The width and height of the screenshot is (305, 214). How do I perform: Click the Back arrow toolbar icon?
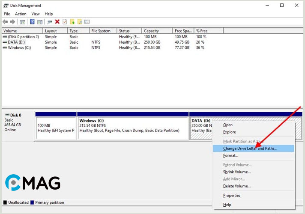pos(5,22)
